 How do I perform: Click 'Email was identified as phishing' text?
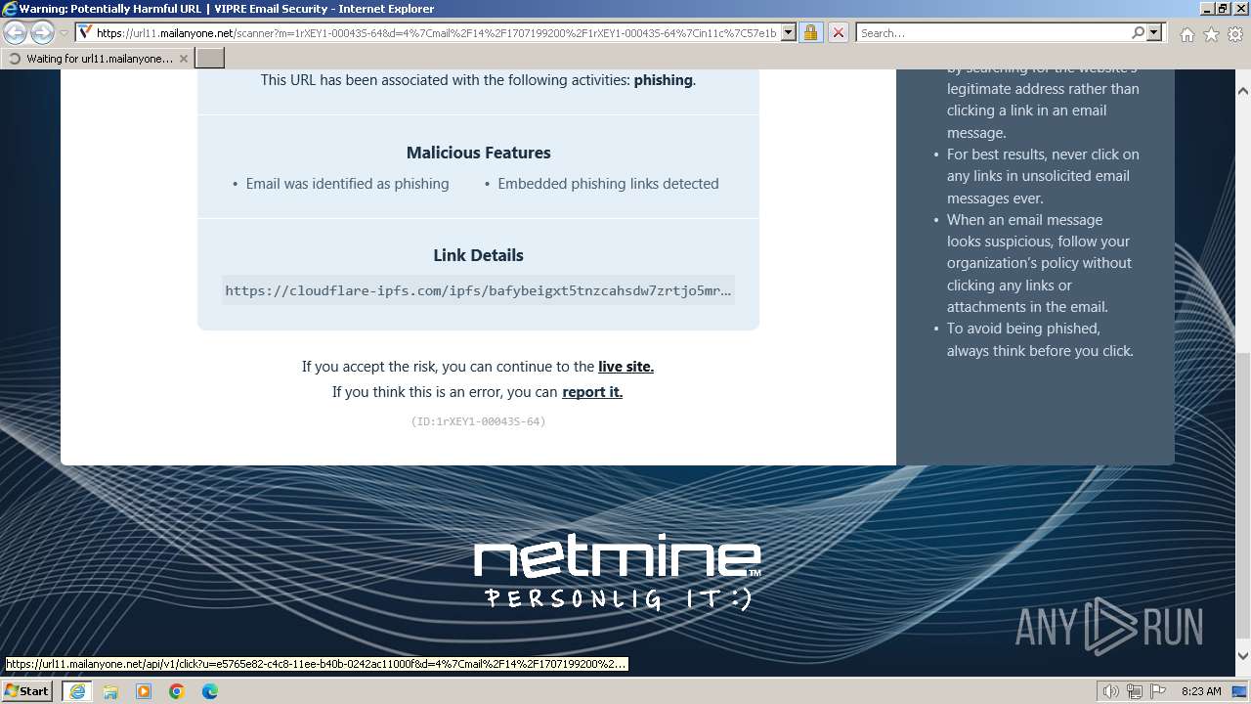(347, 184)
